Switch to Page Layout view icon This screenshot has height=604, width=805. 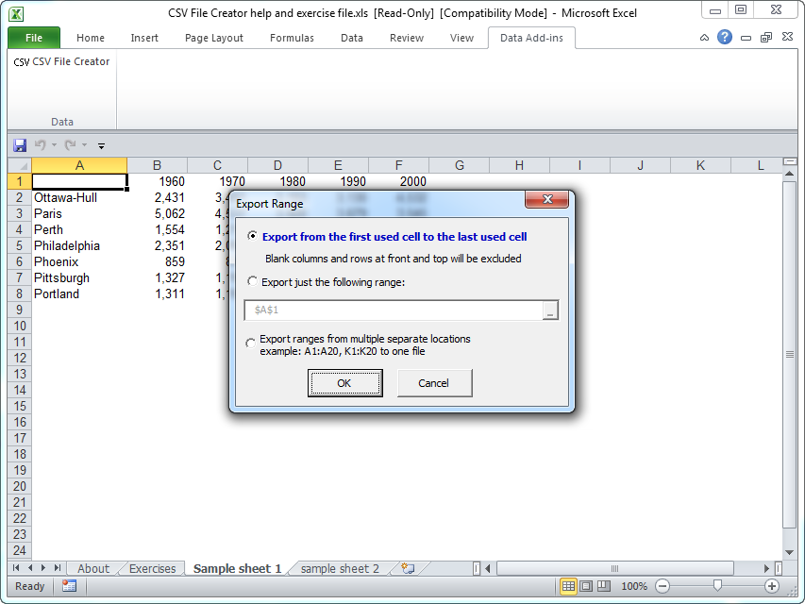586,586
